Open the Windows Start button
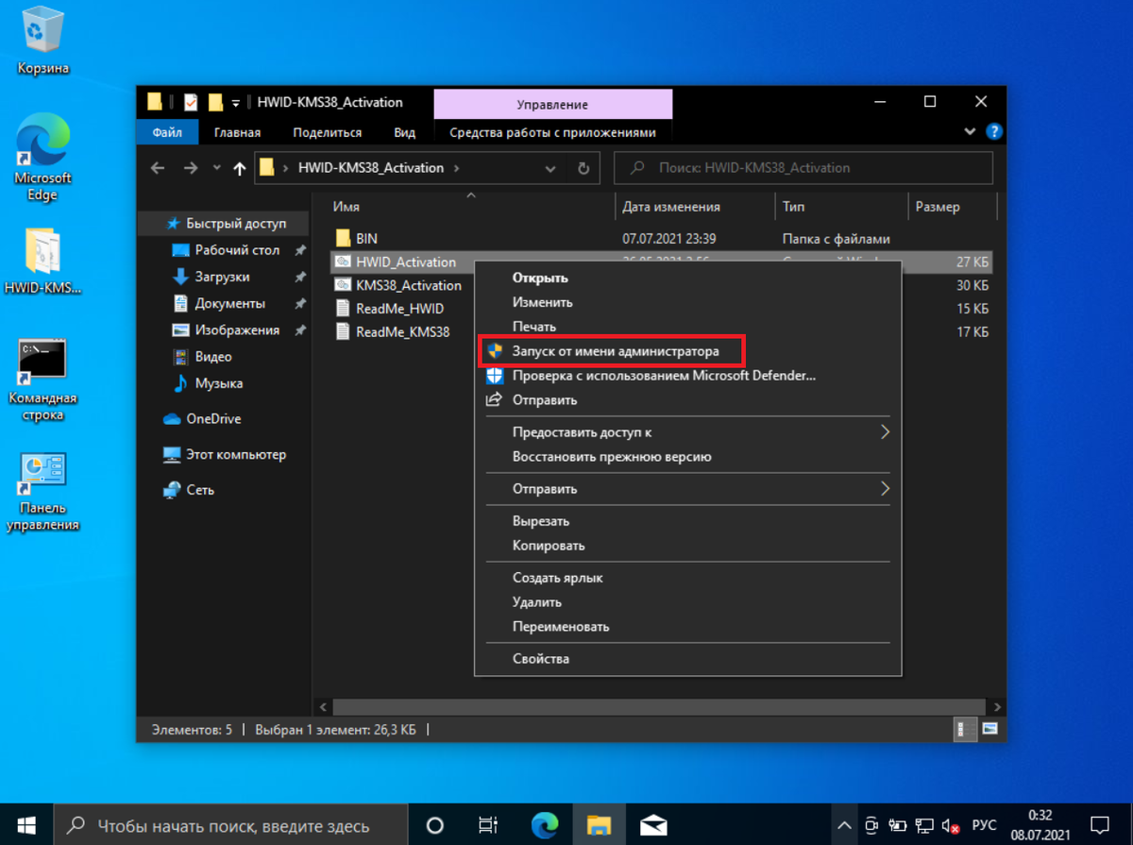Screen dimensions: 1133x845 point(25,825)
